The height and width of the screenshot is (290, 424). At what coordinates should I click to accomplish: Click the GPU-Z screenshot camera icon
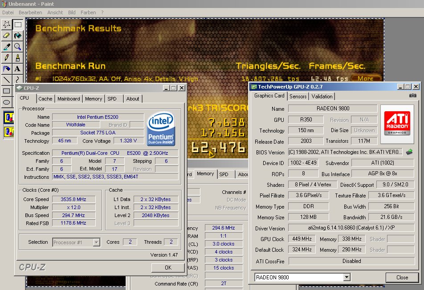[x=412, y=96]
